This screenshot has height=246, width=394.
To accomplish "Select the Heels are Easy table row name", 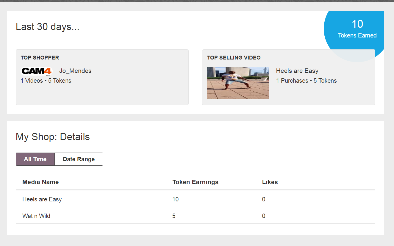I will (x=42, y=199).
